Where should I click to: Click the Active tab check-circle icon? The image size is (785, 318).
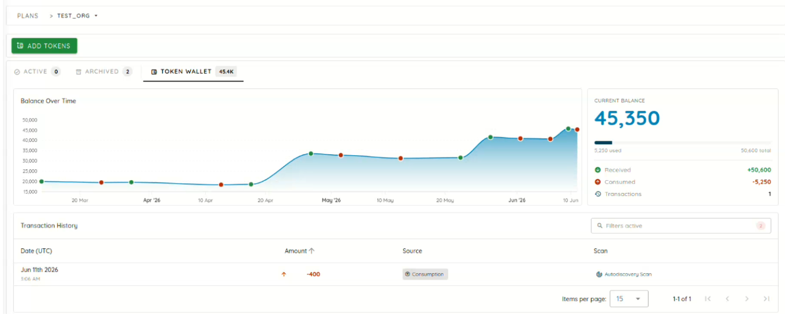tap(17, 72)
